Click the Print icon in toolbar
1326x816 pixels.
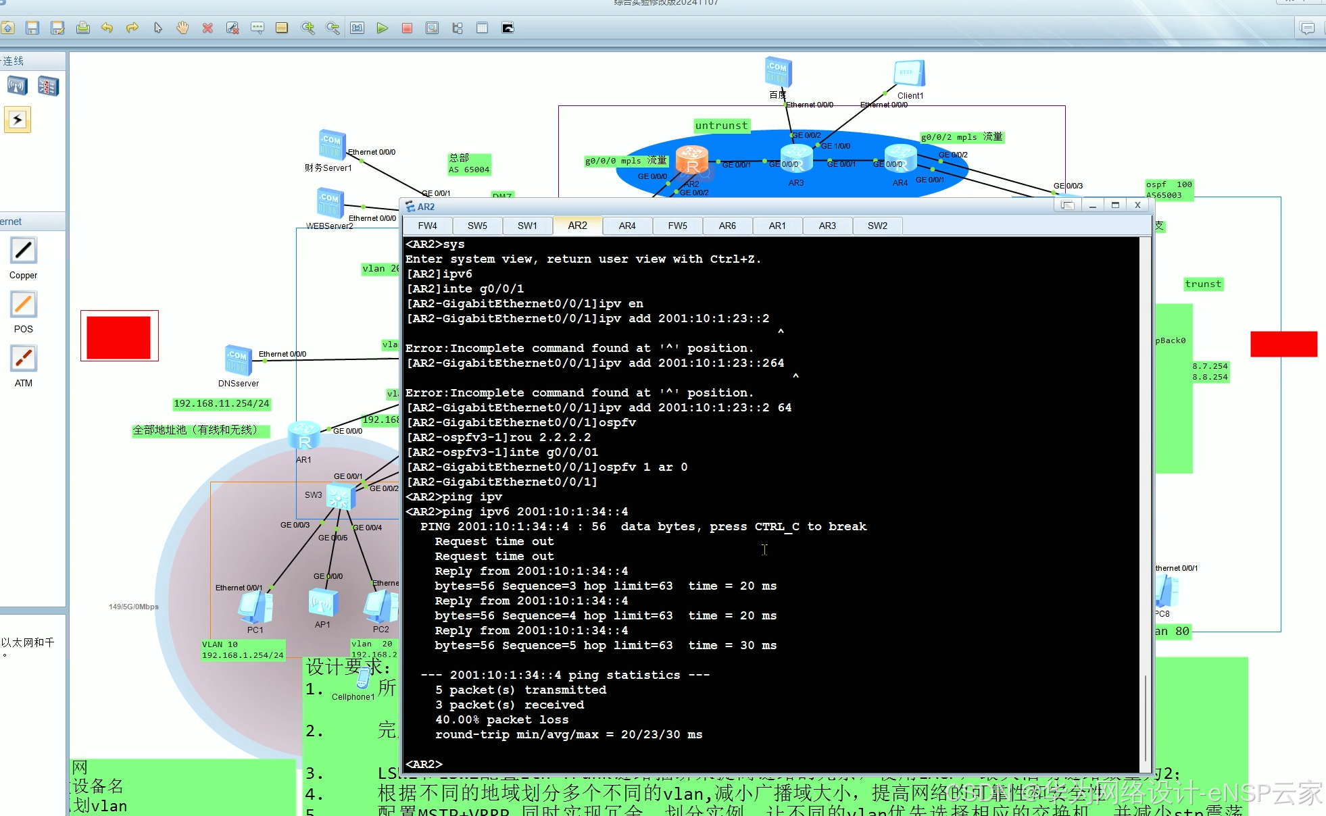pos(83,28)
